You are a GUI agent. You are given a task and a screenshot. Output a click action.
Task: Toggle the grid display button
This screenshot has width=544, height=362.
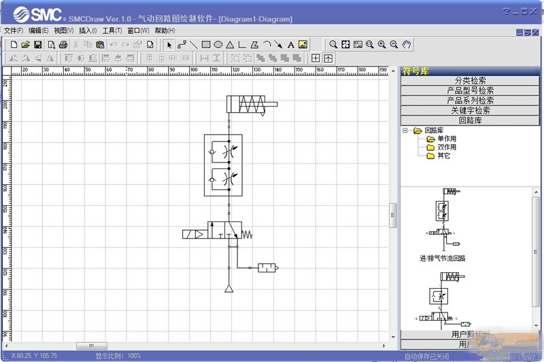click(316, 58)
